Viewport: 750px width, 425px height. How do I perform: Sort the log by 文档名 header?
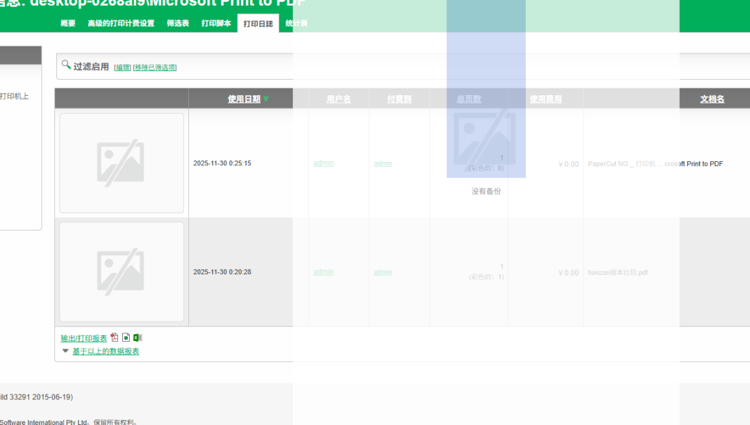click(x=712, y=99)
